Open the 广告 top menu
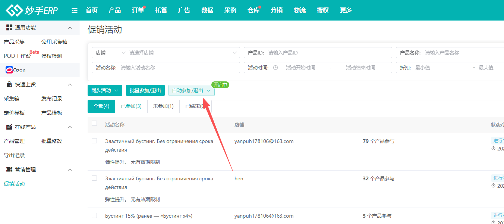The width and height of the screenshot is (504, 224). click(184, 10)
